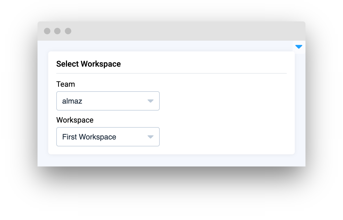The width and height of the screenshot is (343, 220).
Task: Click the gray arrow in Workspace field
Action: click(x=150, y=137)
